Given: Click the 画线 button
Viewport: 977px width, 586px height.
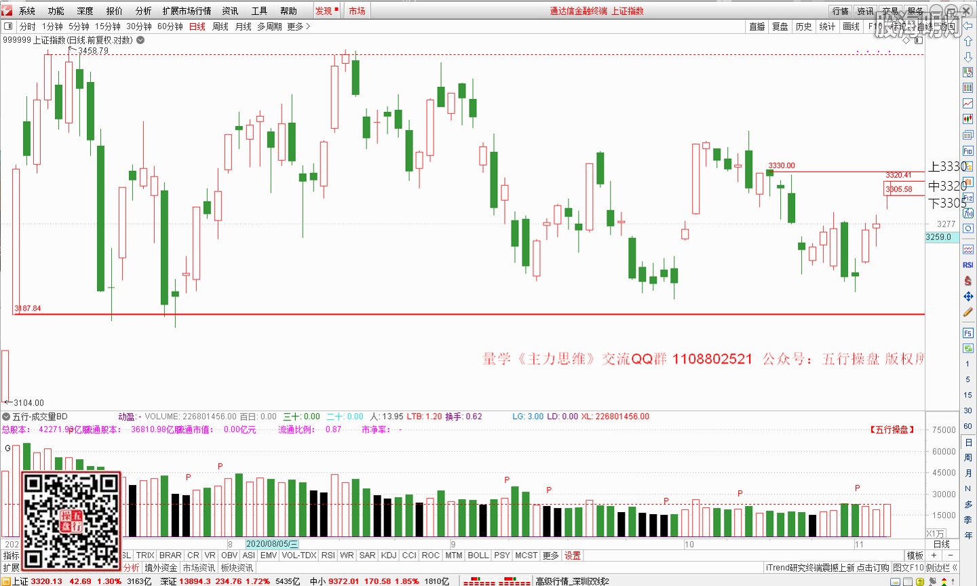Looking at the screenshot, I should point(851,26).
